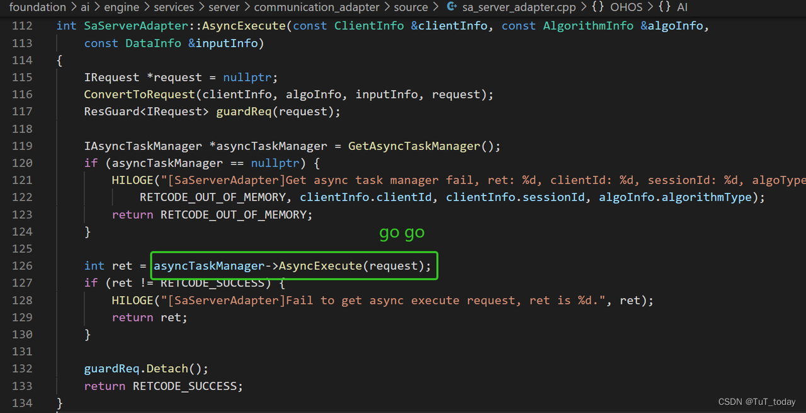Click the C++ file icon in breadcrumbs
The image size is (806, 413).
(451, 8)
